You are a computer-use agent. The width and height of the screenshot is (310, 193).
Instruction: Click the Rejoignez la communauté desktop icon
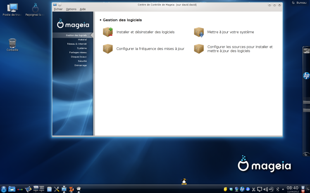(35, 9)
